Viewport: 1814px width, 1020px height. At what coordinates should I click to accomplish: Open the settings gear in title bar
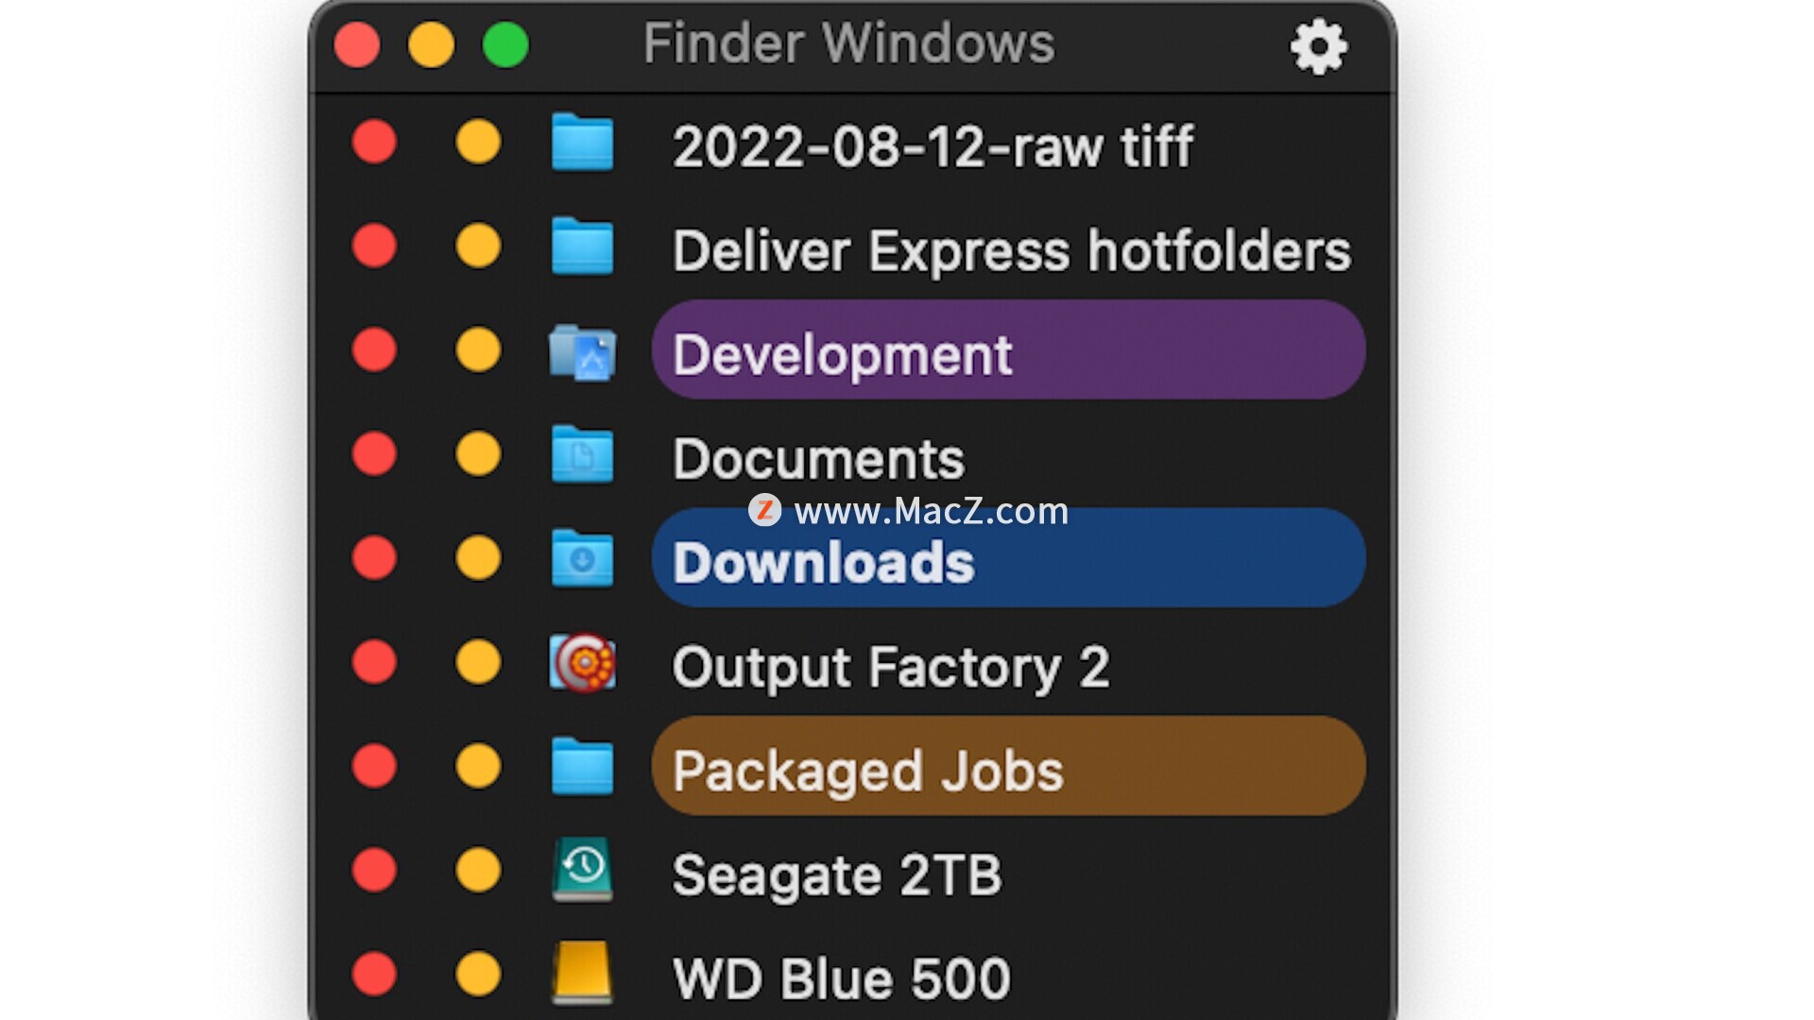1319,45
